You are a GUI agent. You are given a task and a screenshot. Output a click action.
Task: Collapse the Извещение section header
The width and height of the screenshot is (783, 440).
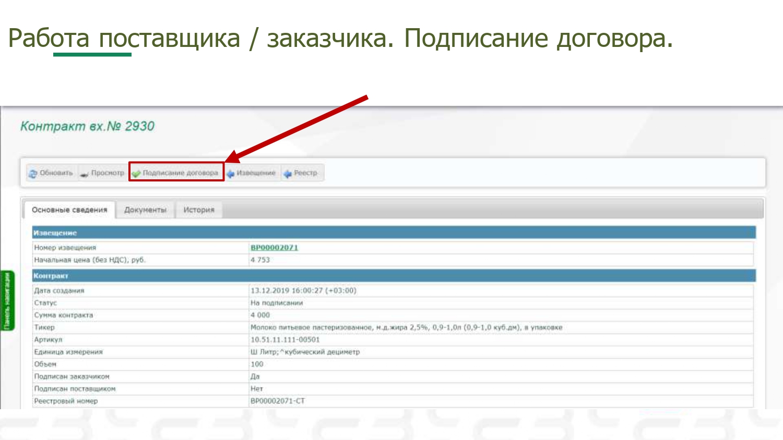(55, 233)
